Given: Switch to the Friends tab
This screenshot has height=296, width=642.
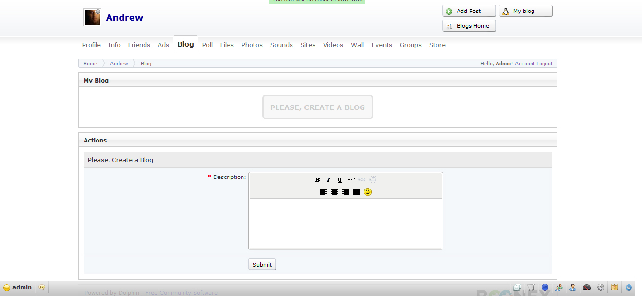Looking at the screenshot, I should [x=139, y=45].
